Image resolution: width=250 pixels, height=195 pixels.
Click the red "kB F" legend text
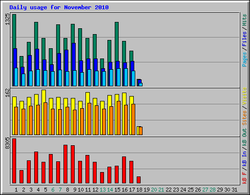245,177
